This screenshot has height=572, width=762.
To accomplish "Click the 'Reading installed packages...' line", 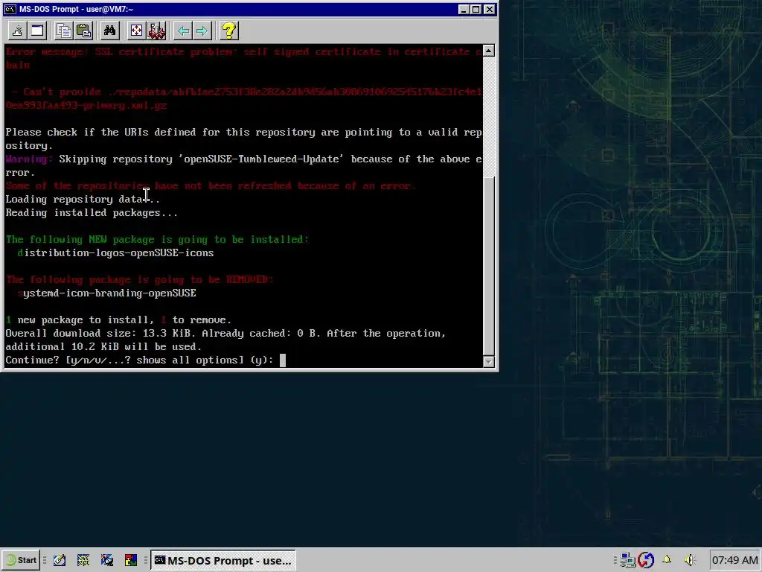I will 92,213.
